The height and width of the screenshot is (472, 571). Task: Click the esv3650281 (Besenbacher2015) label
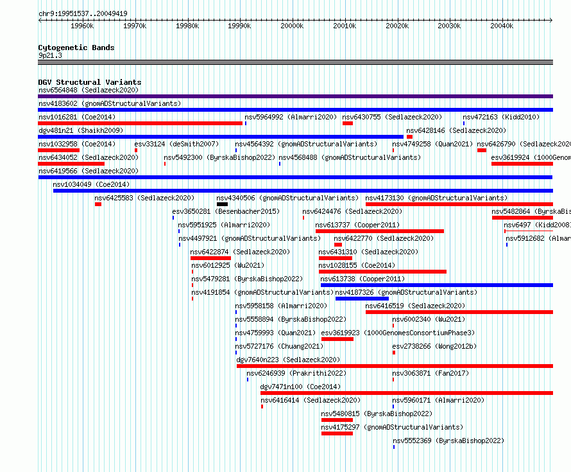tap(226, 211)
